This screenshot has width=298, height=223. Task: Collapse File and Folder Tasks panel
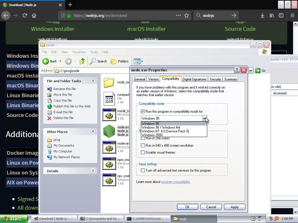click(x=93, y=81)
